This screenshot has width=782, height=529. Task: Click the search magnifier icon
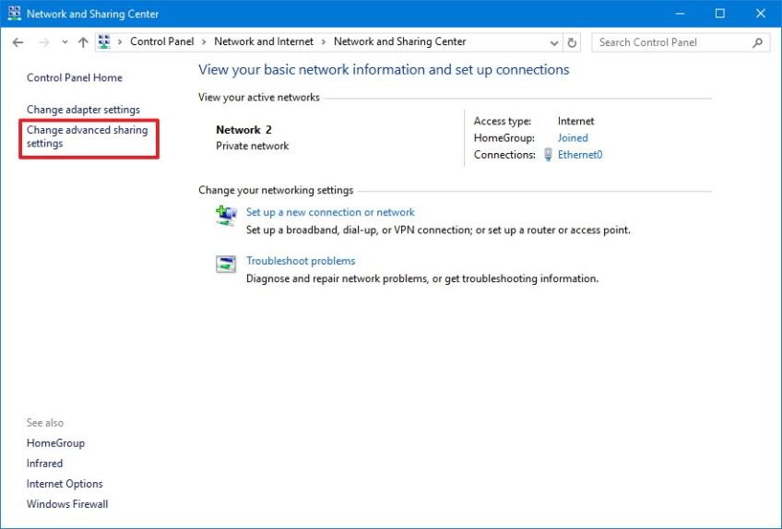point(758,42)
